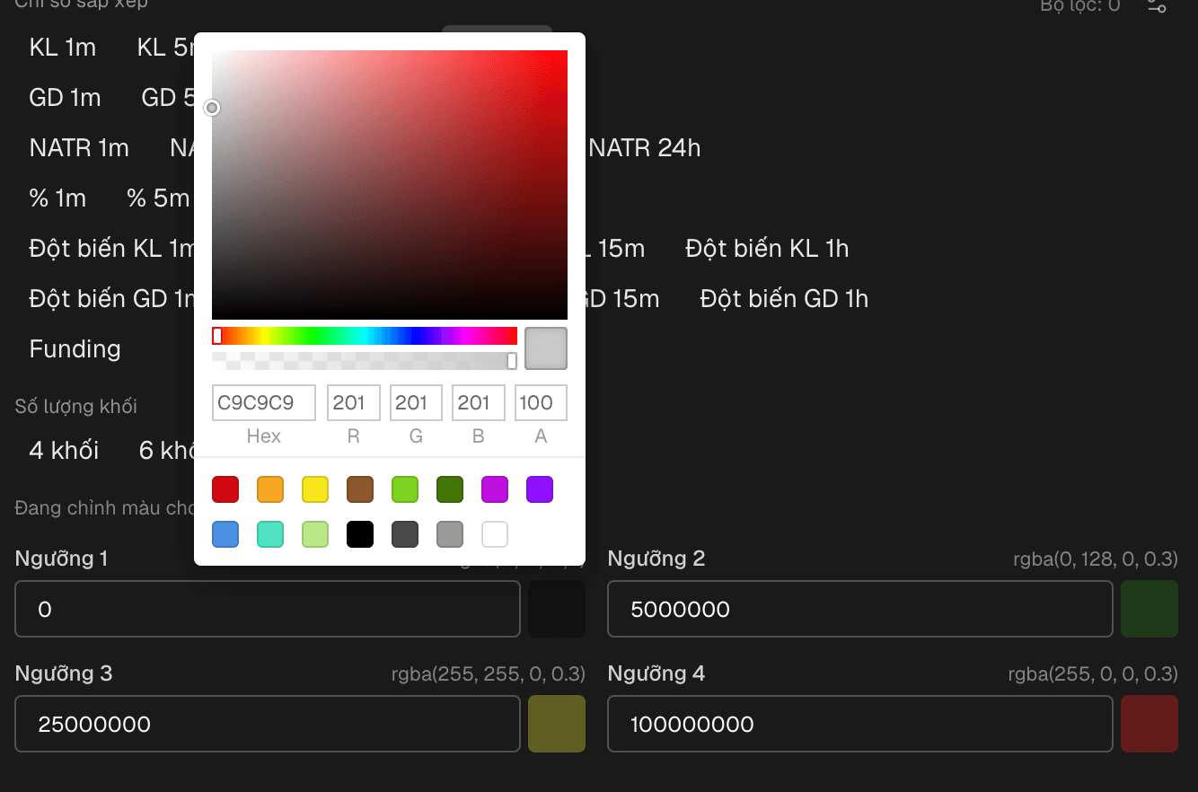Choose the 4 khối block count

point(65,450)
